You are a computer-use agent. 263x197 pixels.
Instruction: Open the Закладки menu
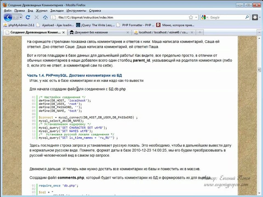pos(57,11)
